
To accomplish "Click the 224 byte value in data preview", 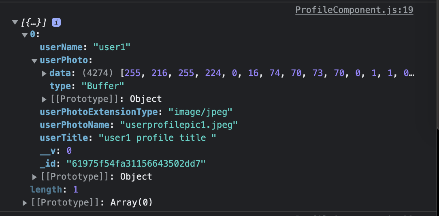I will (213, 73).
